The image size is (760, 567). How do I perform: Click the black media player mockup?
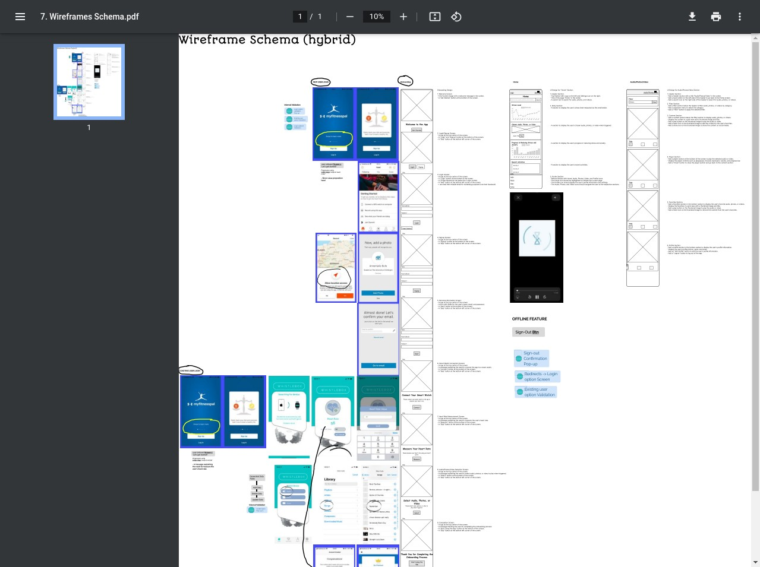coord(536,247)
